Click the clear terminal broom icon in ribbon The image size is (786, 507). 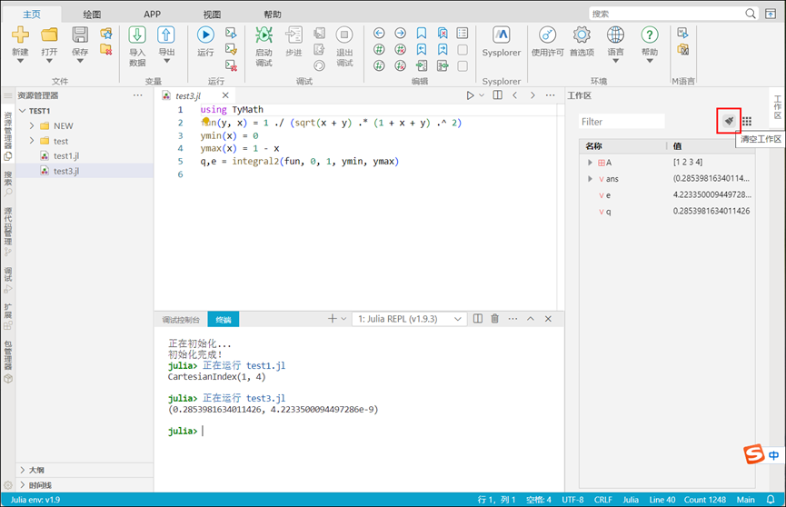[x=231, y=49]
